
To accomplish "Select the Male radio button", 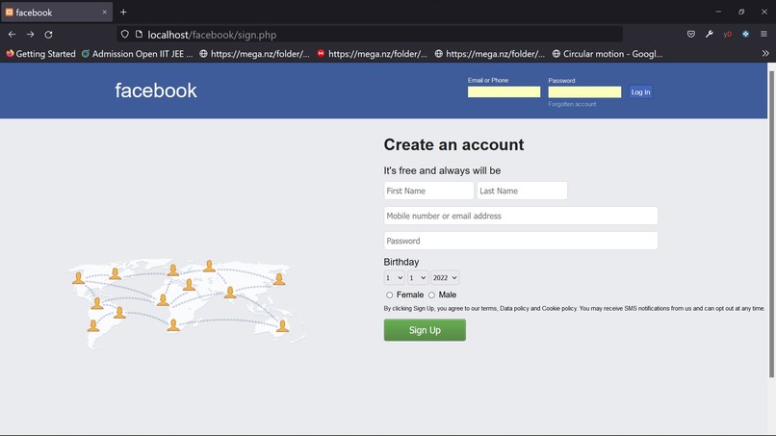I will [x=431, y=295].
